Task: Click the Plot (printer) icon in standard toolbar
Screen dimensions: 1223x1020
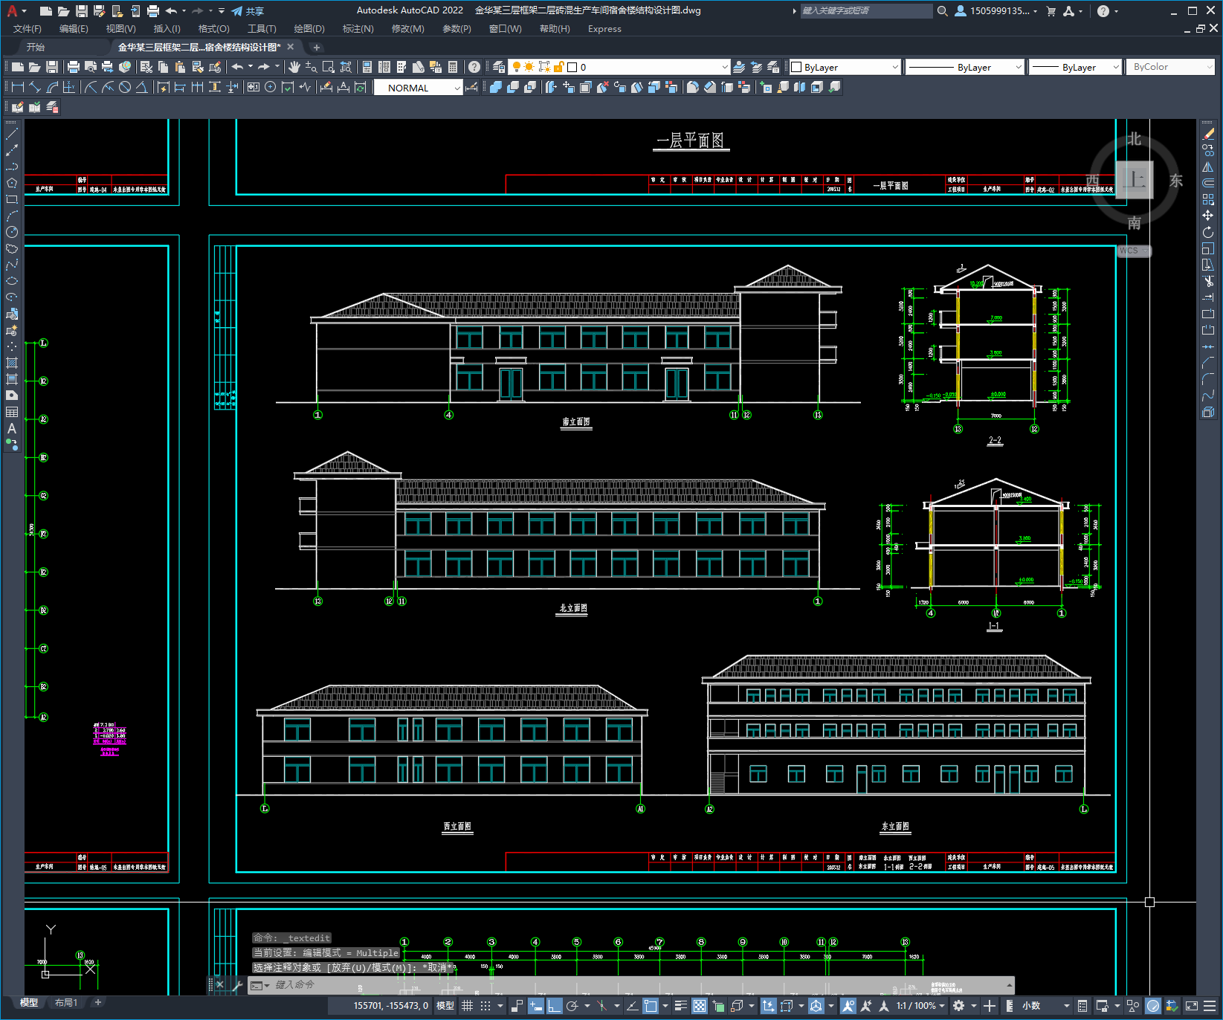Action: click(74, 67)
